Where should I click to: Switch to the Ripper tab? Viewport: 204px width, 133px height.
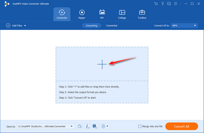82,14
